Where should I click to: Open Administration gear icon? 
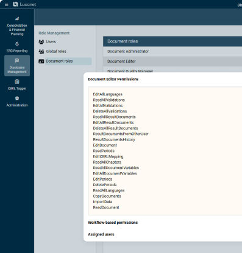click(x=17, y=99)
